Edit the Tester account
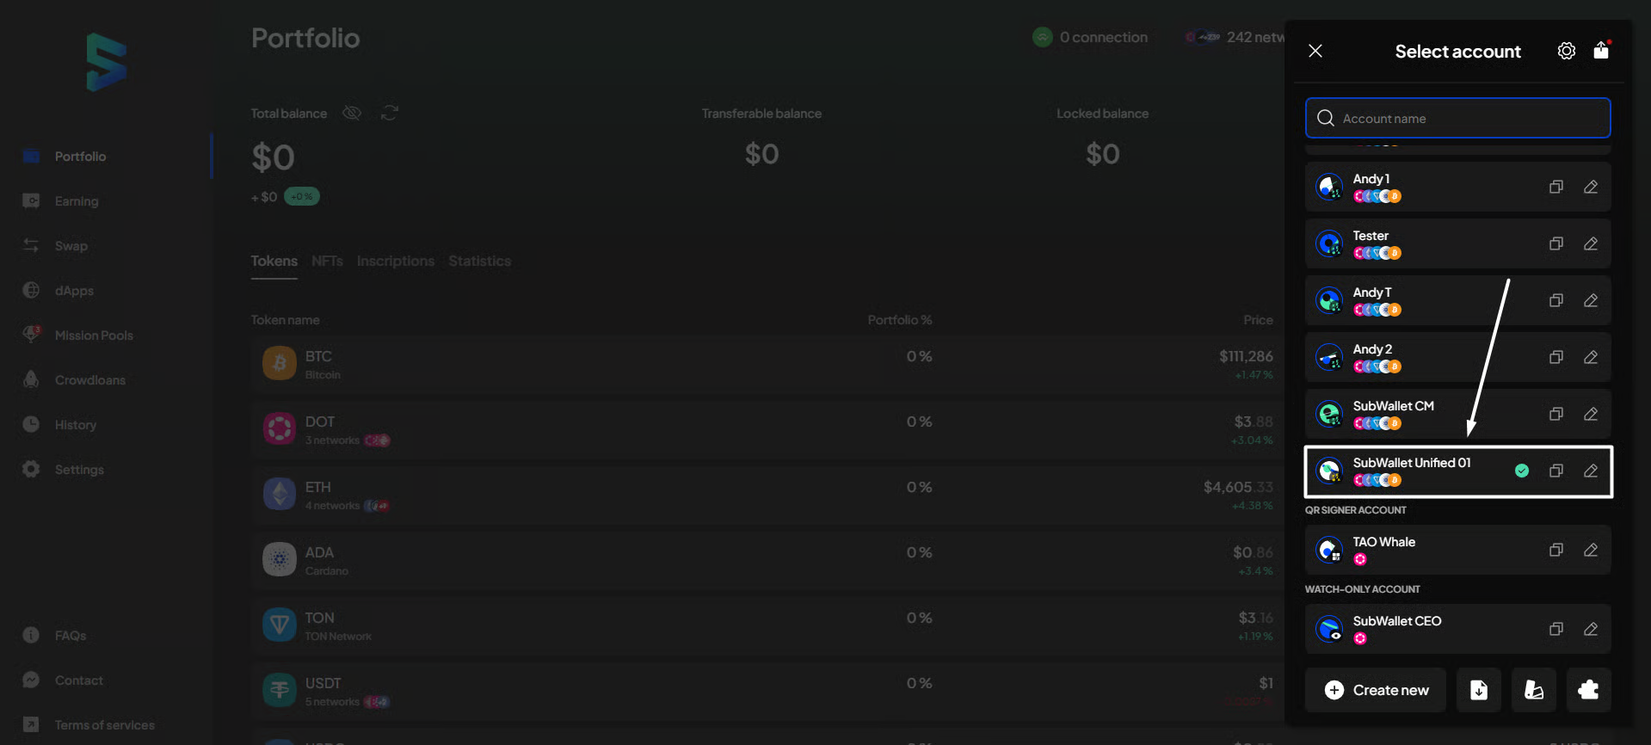 click(1591, 243)
